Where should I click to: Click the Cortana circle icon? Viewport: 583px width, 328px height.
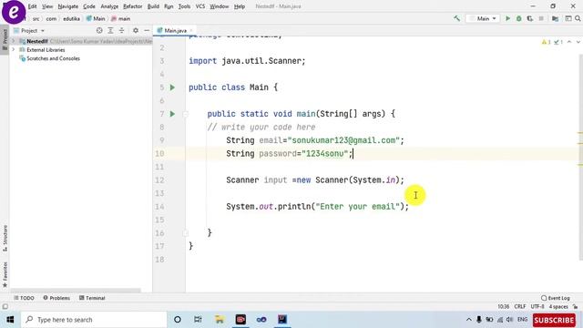178,320
